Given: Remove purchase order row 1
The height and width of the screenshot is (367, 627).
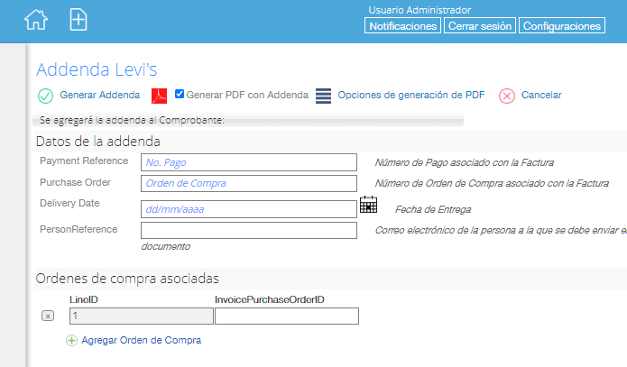Looking at the screenshot, I should click(x=48, y=316).
